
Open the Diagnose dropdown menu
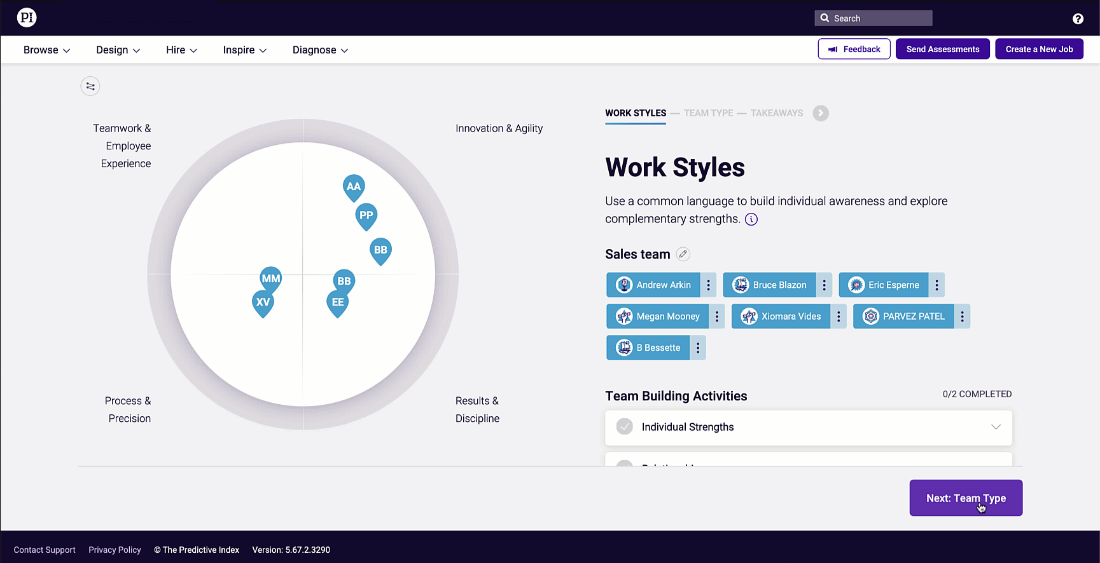click(321, 50)
